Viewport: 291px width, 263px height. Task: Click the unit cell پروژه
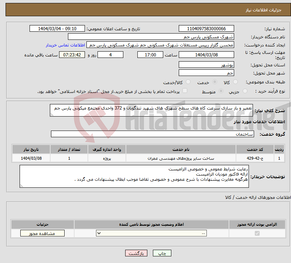coord(107,158)
